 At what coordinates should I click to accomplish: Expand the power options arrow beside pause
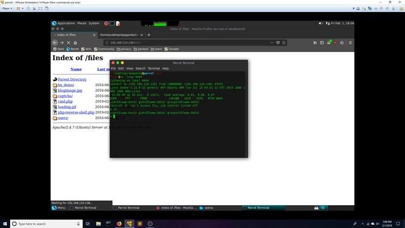click(x=23, y=8)
